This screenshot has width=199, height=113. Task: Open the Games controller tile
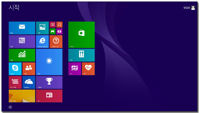(x=53, y=32)
